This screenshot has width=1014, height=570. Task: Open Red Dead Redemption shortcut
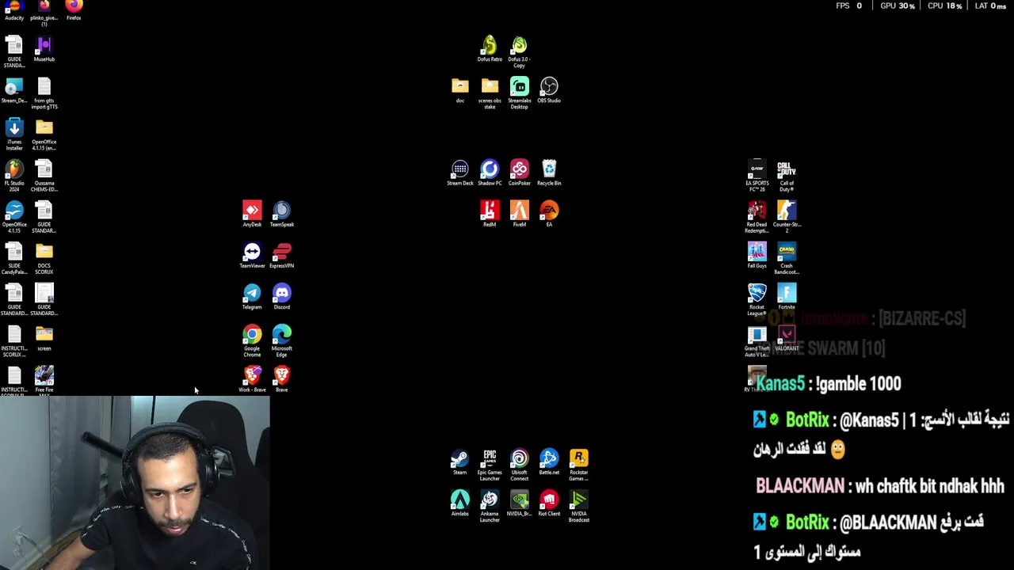tap(757, 216)
